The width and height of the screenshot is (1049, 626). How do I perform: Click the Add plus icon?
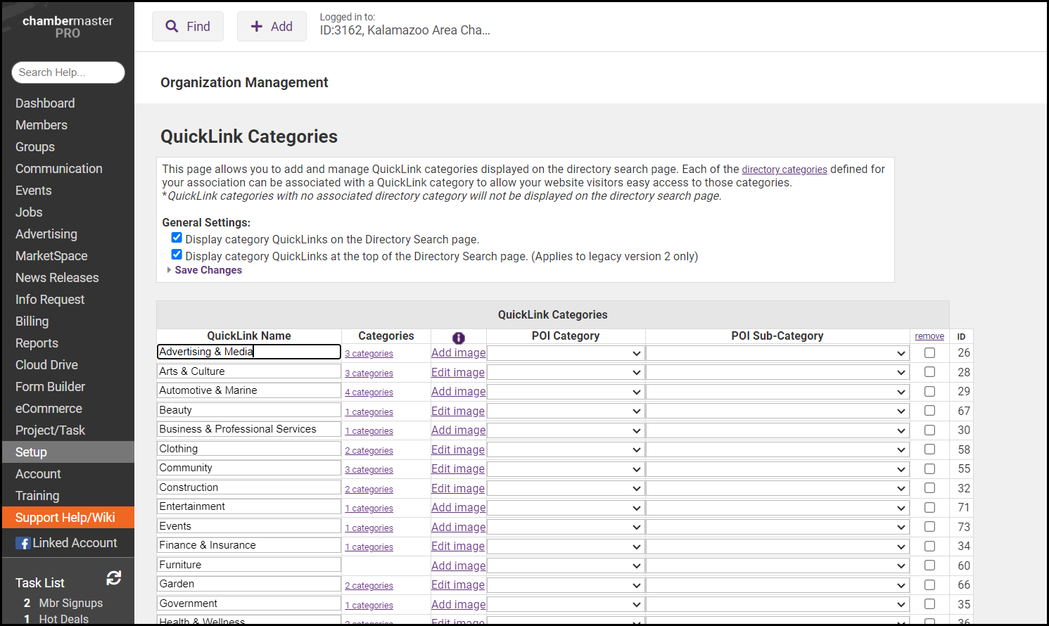pos(257,27)
